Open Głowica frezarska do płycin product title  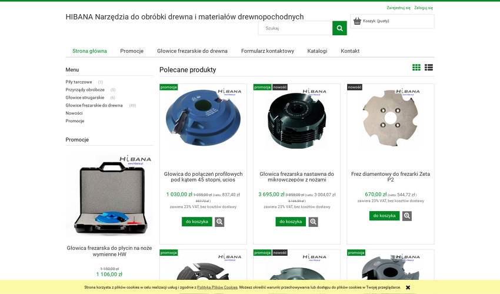pyautogui.click(x=109, y=251)
